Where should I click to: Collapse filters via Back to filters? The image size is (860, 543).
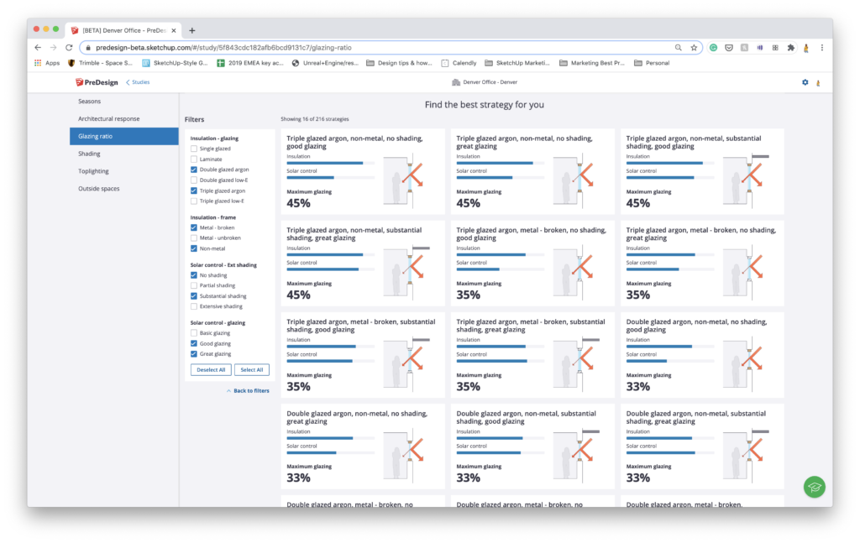[248, 391]
